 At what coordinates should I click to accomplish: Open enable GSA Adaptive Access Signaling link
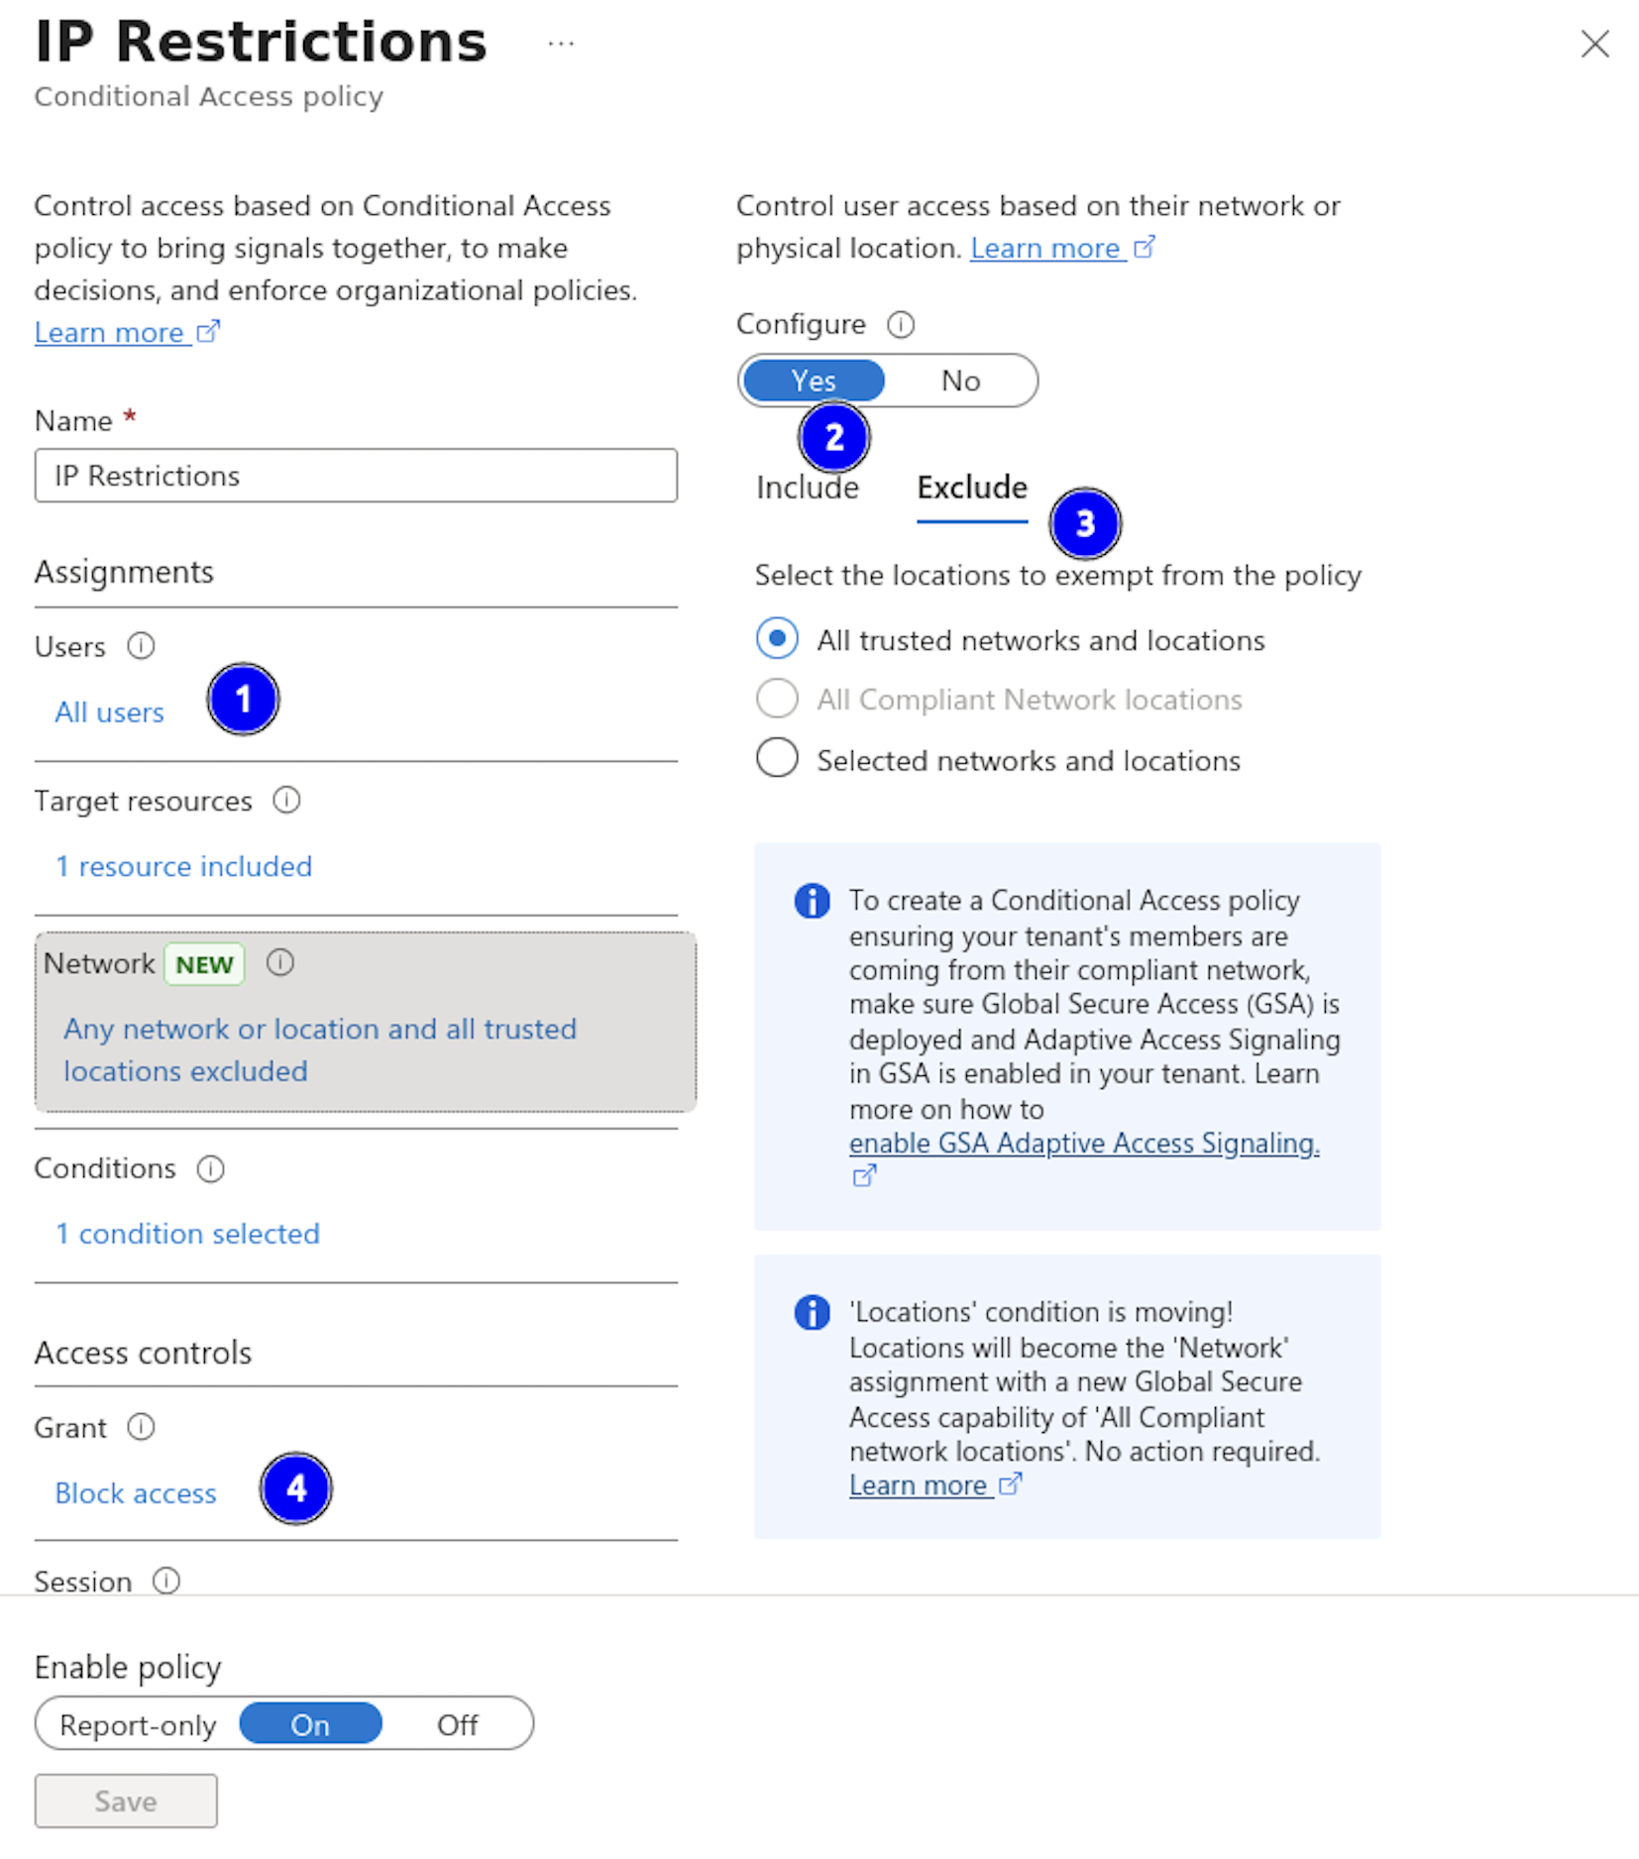(1084, 1143)
